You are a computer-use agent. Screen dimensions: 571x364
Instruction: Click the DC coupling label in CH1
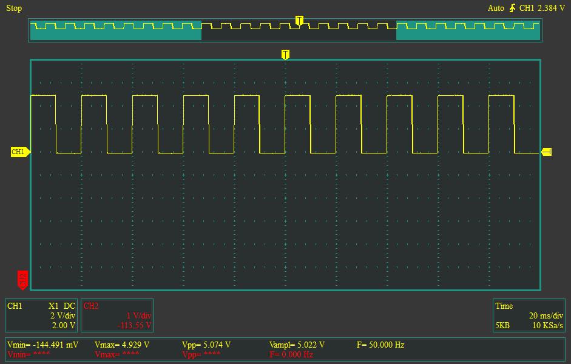[69, 306]
